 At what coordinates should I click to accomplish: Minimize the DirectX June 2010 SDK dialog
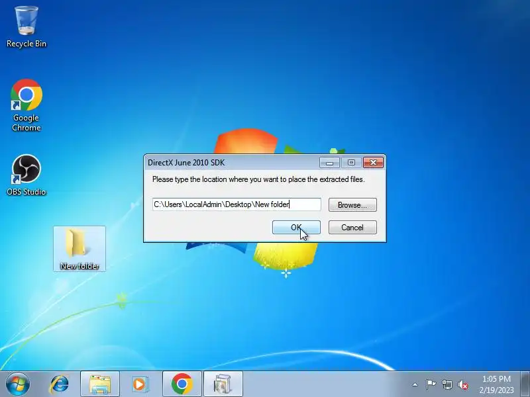click(329, 163)
